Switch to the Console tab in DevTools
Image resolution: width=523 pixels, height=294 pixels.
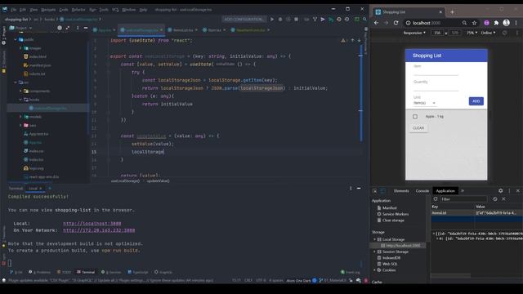coord(422,191)
